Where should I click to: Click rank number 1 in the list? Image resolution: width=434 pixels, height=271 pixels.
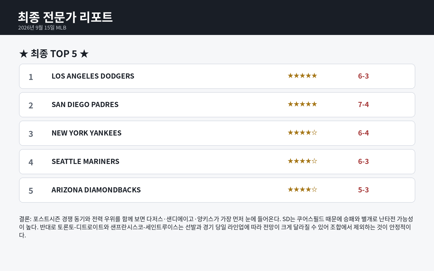click(31, 77)
